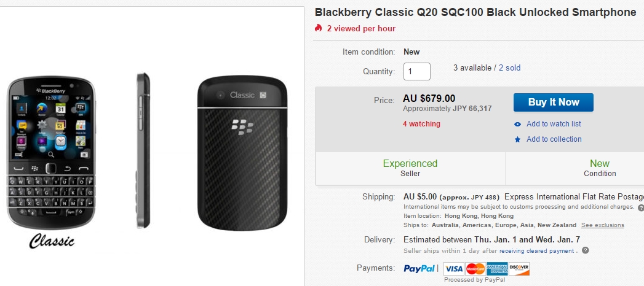Click the eye icon for the watch list
Image resolution: width=644 pixels, height=286 pixels.
point(518,124)
